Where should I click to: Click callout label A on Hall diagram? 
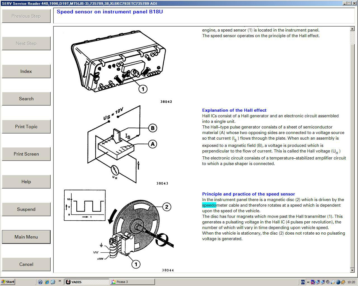pos(153,144)
